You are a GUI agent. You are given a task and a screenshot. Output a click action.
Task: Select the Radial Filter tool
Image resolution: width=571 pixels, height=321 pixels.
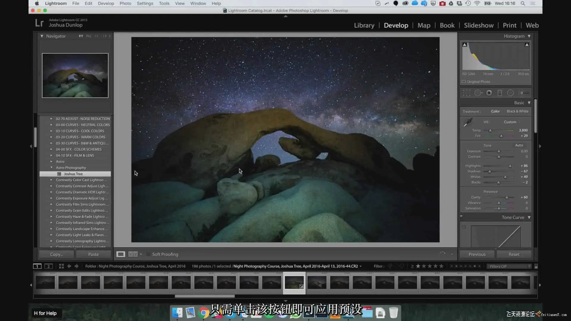tap(510, 93)
